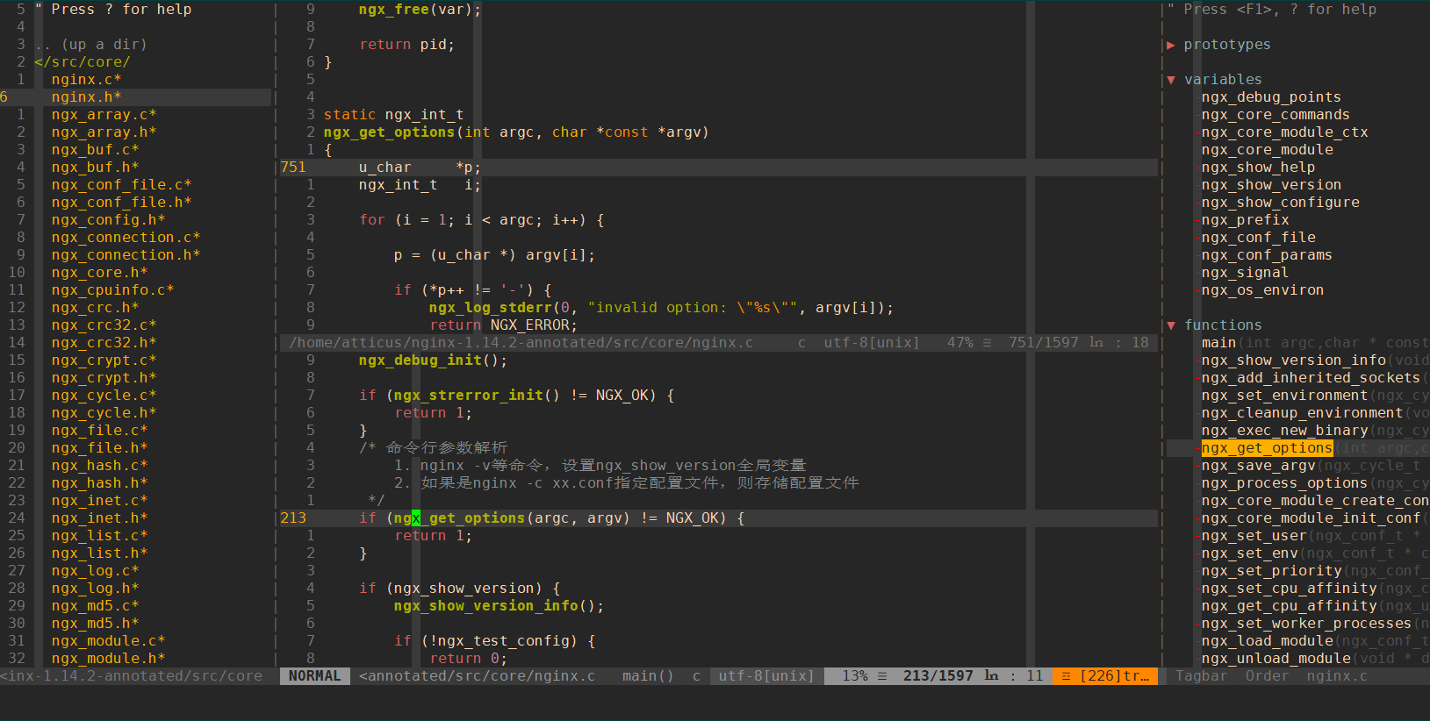Jump to ngx_show_version_info function in Tagbar
The width and height of the screenshot is (1430, 721).
click(x=1293, y=360)
